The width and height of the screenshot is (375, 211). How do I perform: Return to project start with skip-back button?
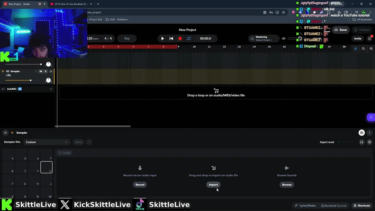pos(171,38)
